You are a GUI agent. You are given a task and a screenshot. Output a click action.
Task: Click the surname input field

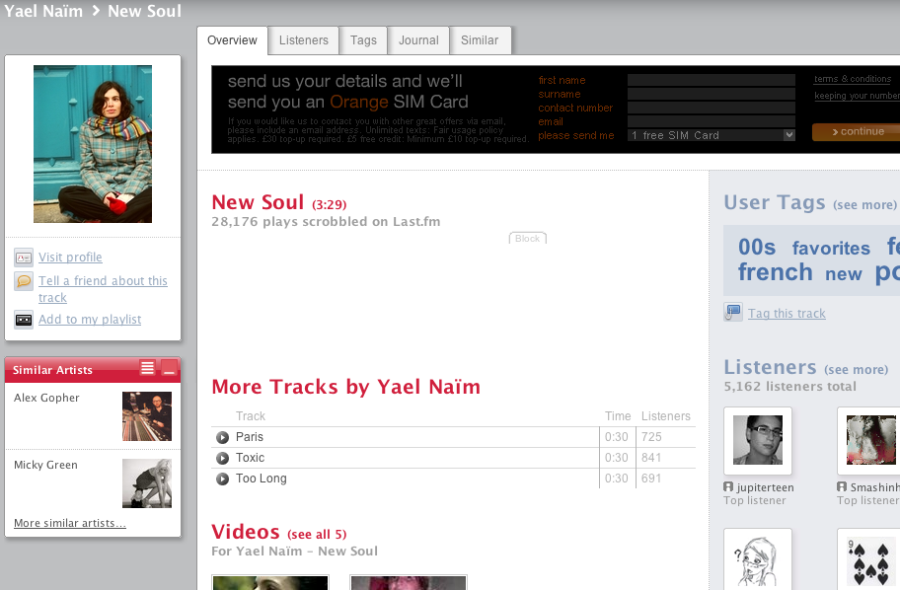point(712,94)
